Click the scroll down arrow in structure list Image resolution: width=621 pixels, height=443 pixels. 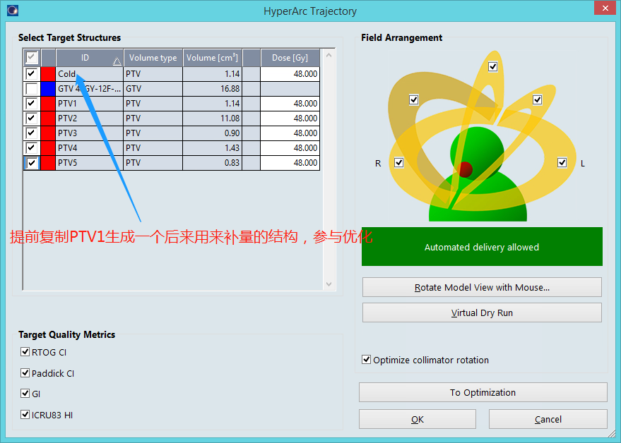point(329,284)
